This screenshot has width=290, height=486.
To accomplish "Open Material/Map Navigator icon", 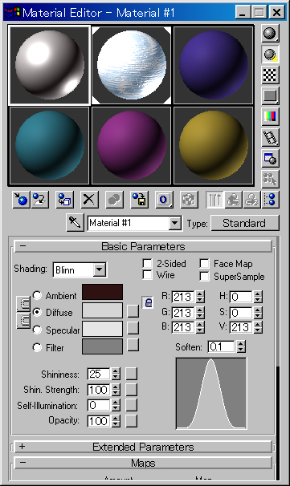I will [271, 200].
